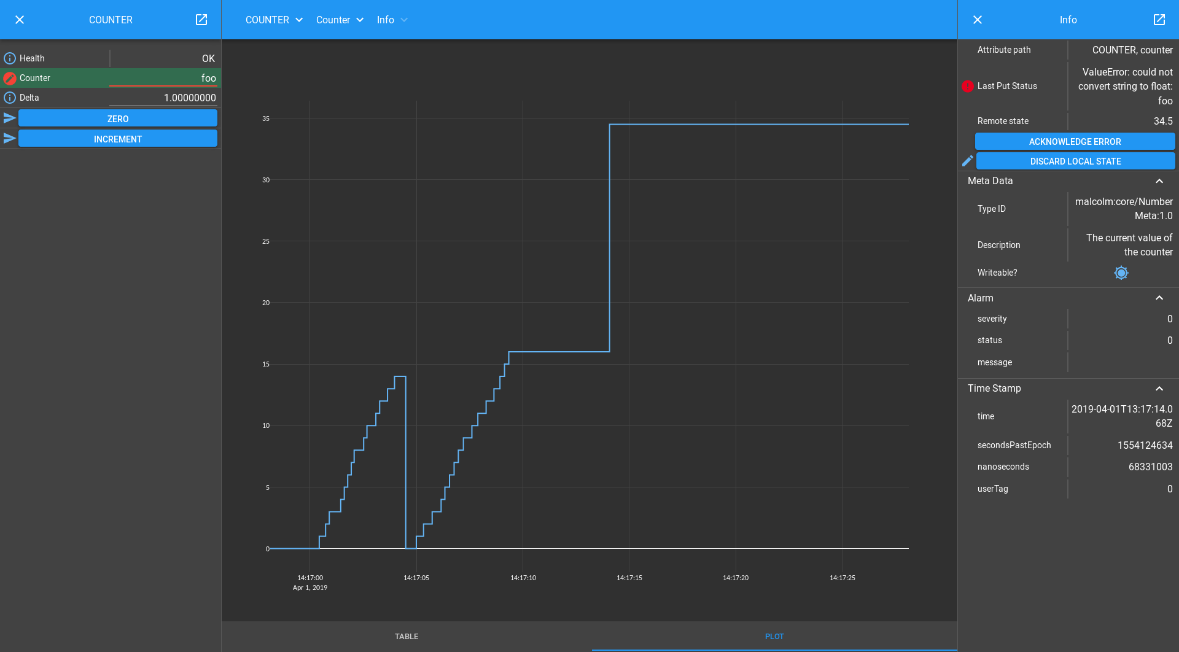Collapse the Time Stamp section
1179x652 pixels.
click(x=1159, y=389)
